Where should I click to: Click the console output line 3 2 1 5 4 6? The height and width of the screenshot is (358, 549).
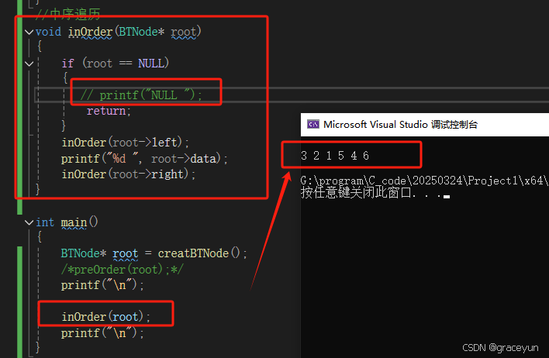[x=335, y=156]
